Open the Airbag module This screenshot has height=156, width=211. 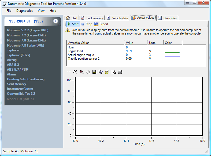(12, 60)
